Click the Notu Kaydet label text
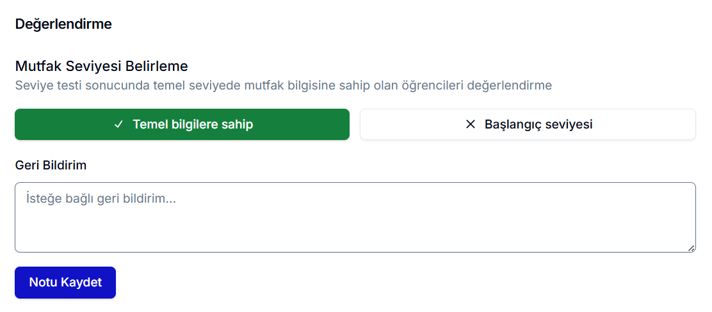This screenshot has width=712, height=312. (65, 283)
